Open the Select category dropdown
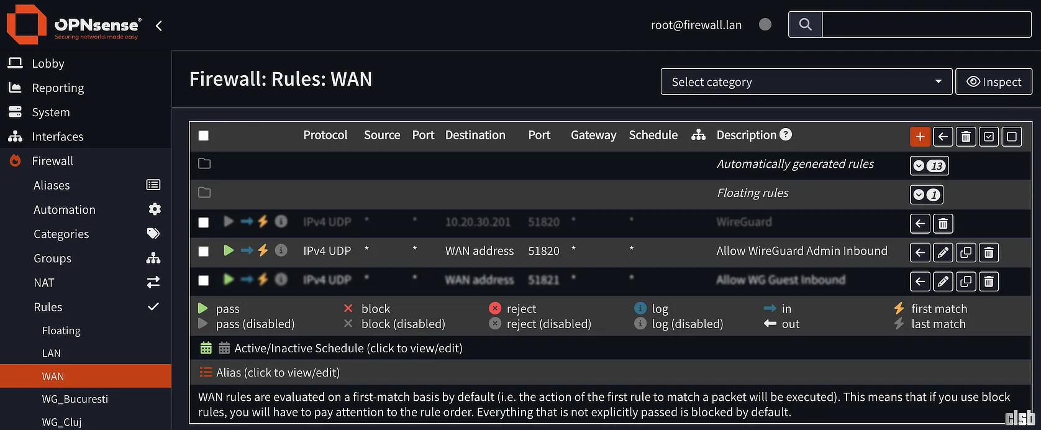Screen dimensions: 1041x430 806,82
